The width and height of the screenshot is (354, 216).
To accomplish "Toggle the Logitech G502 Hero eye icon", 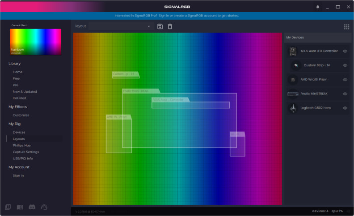I will point(345,108).
